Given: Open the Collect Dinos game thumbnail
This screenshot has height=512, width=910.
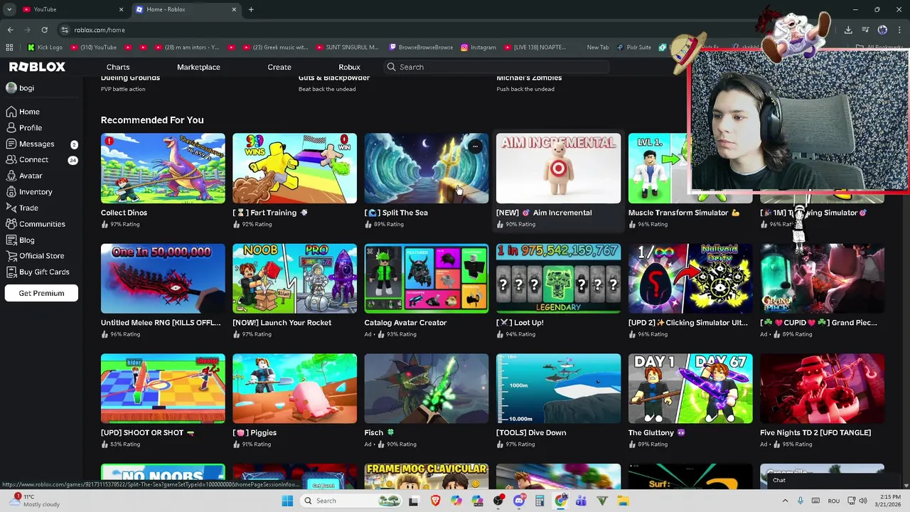Looking at the screenshot, I should coord(163,169).
